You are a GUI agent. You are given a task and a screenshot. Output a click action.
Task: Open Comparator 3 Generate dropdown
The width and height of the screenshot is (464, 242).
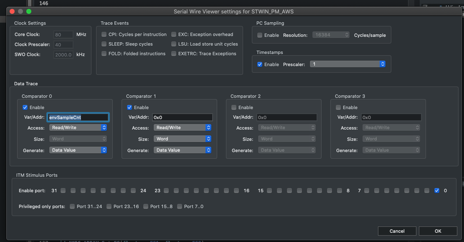(x=391, y=150)
